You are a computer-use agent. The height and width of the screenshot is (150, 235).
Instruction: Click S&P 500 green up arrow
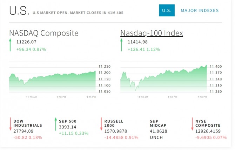(x=55, y=125)
